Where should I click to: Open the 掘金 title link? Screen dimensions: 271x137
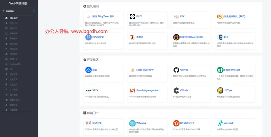pyautogui.click(x=94, y=70)
